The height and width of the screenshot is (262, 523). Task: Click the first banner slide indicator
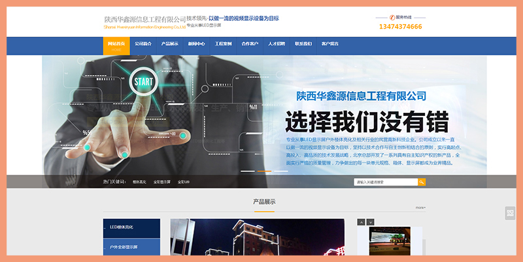[x=248, y=171]
